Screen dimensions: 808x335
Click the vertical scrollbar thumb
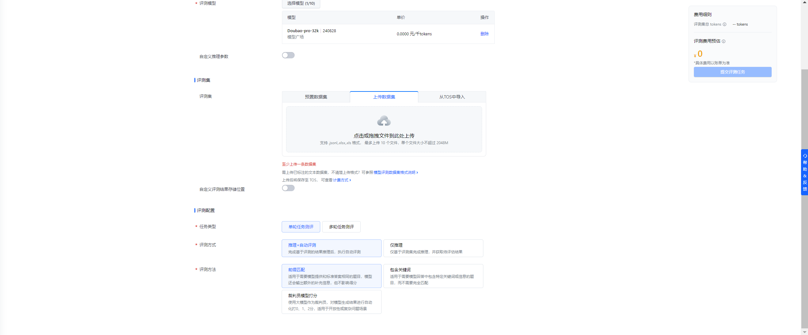[x=805, y=199]
